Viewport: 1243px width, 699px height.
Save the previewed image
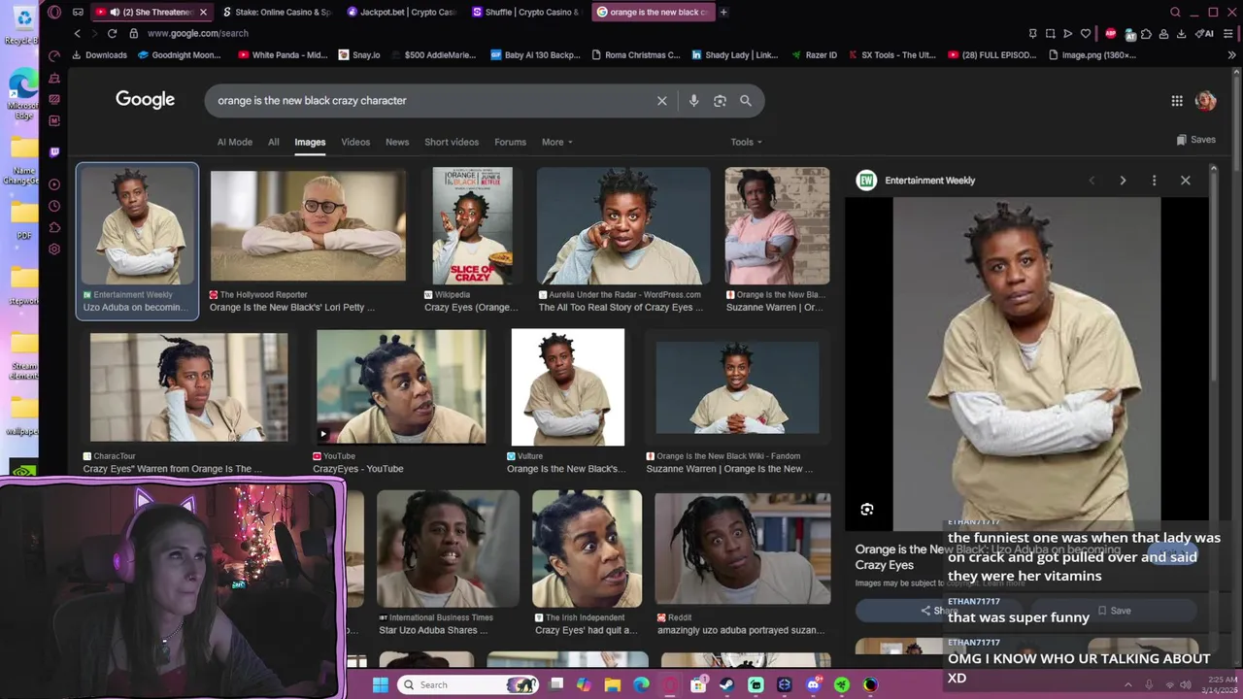tap(1114, 611)
